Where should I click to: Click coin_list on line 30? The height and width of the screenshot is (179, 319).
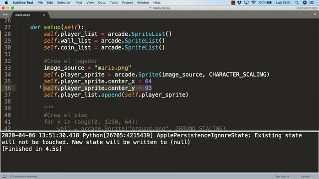click(75, 48)
